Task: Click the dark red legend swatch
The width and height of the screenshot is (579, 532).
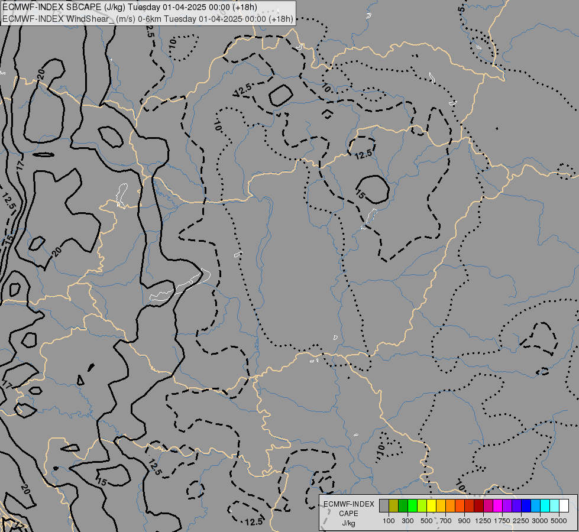Action: click(479, 505)
